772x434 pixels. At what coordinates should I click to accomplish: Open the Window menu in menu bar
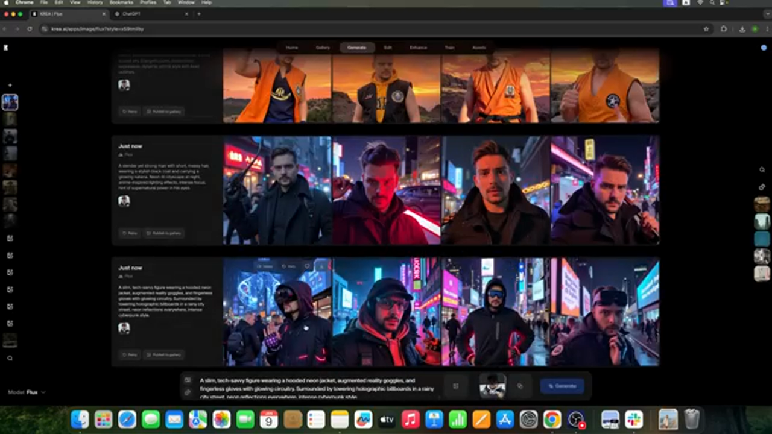pyautogui.click(x=186, y=2)
